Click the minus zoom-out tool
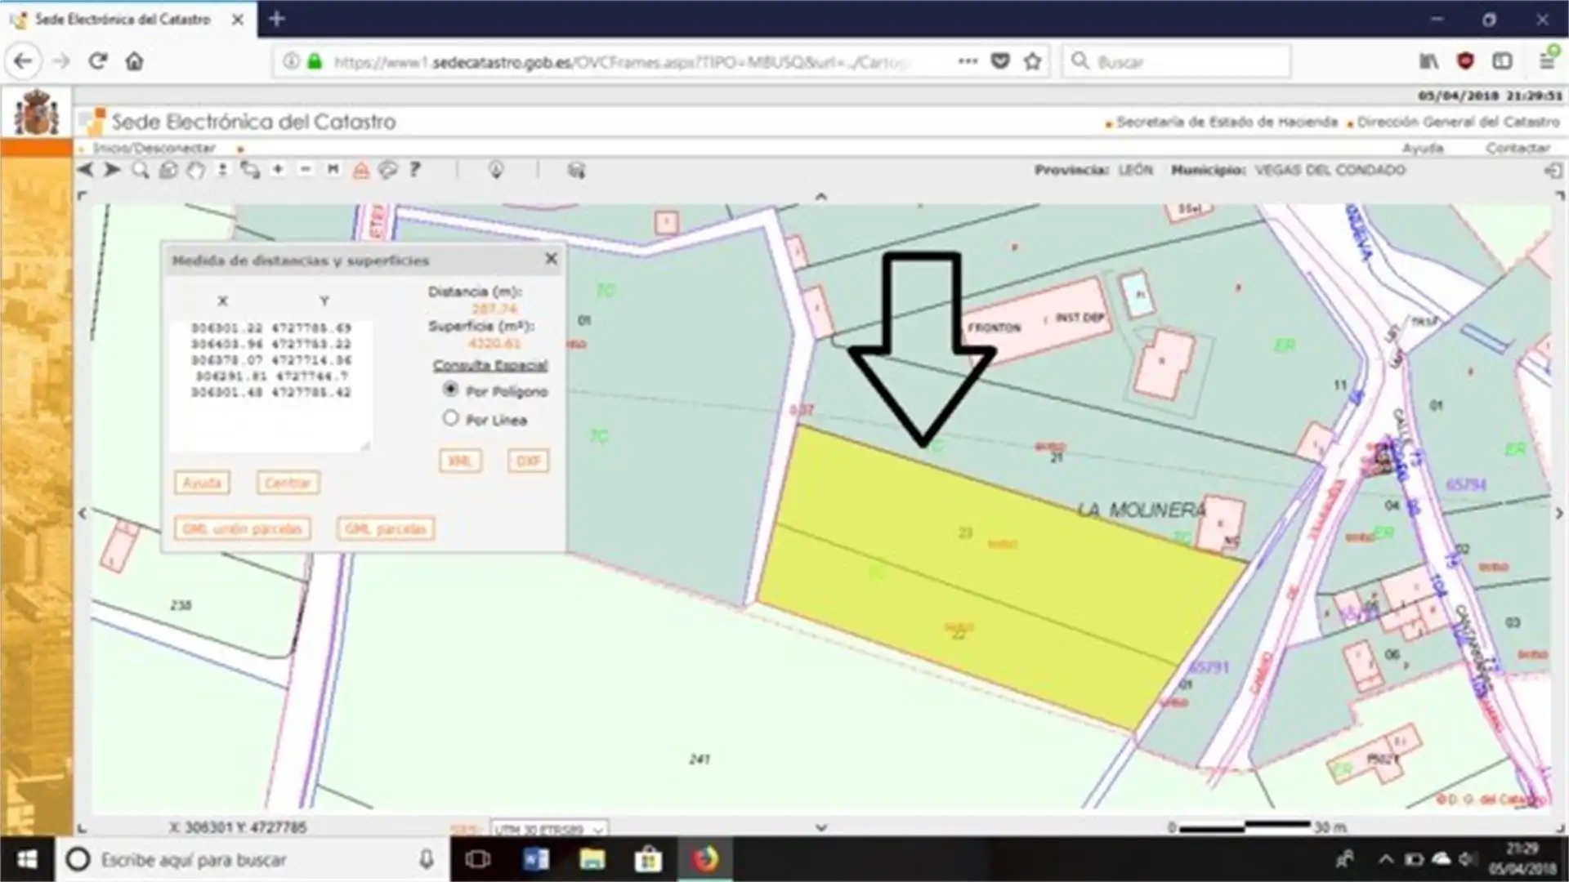1569x882 pixels. pos(306,170)
